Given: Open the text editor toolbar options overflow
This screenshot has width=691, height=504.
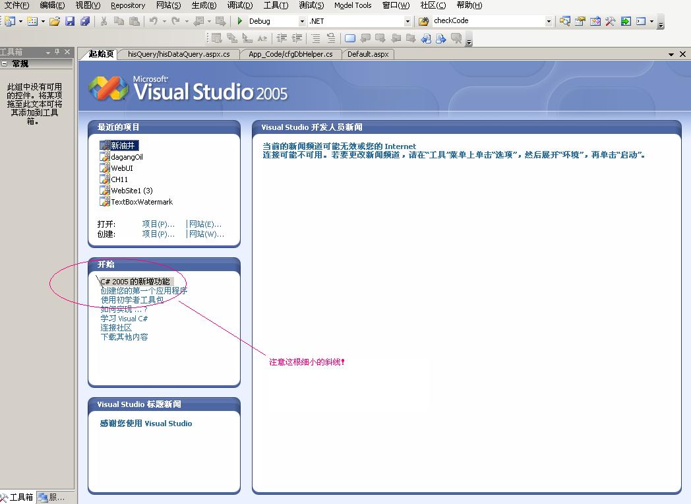Looking at the screenshot, I should (469, 40).
